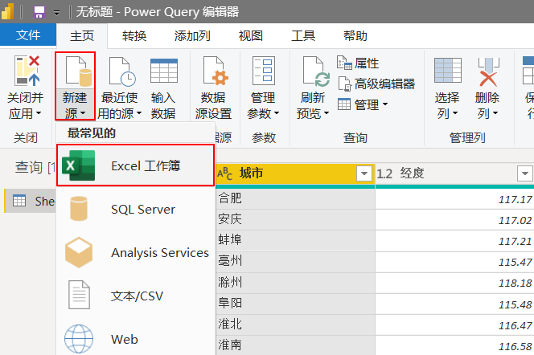Expand the 最近使用的源 dropdown
Screen dimensions: 534x355
coord(139,113)
